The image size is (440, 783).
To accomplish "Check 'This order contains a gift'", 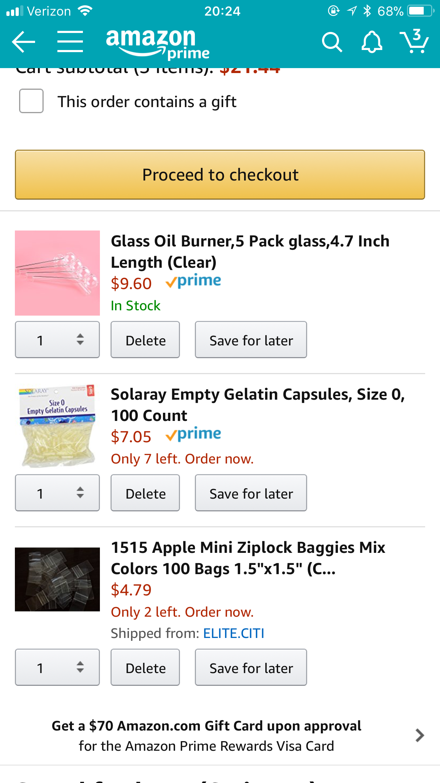I will [31, 101].
